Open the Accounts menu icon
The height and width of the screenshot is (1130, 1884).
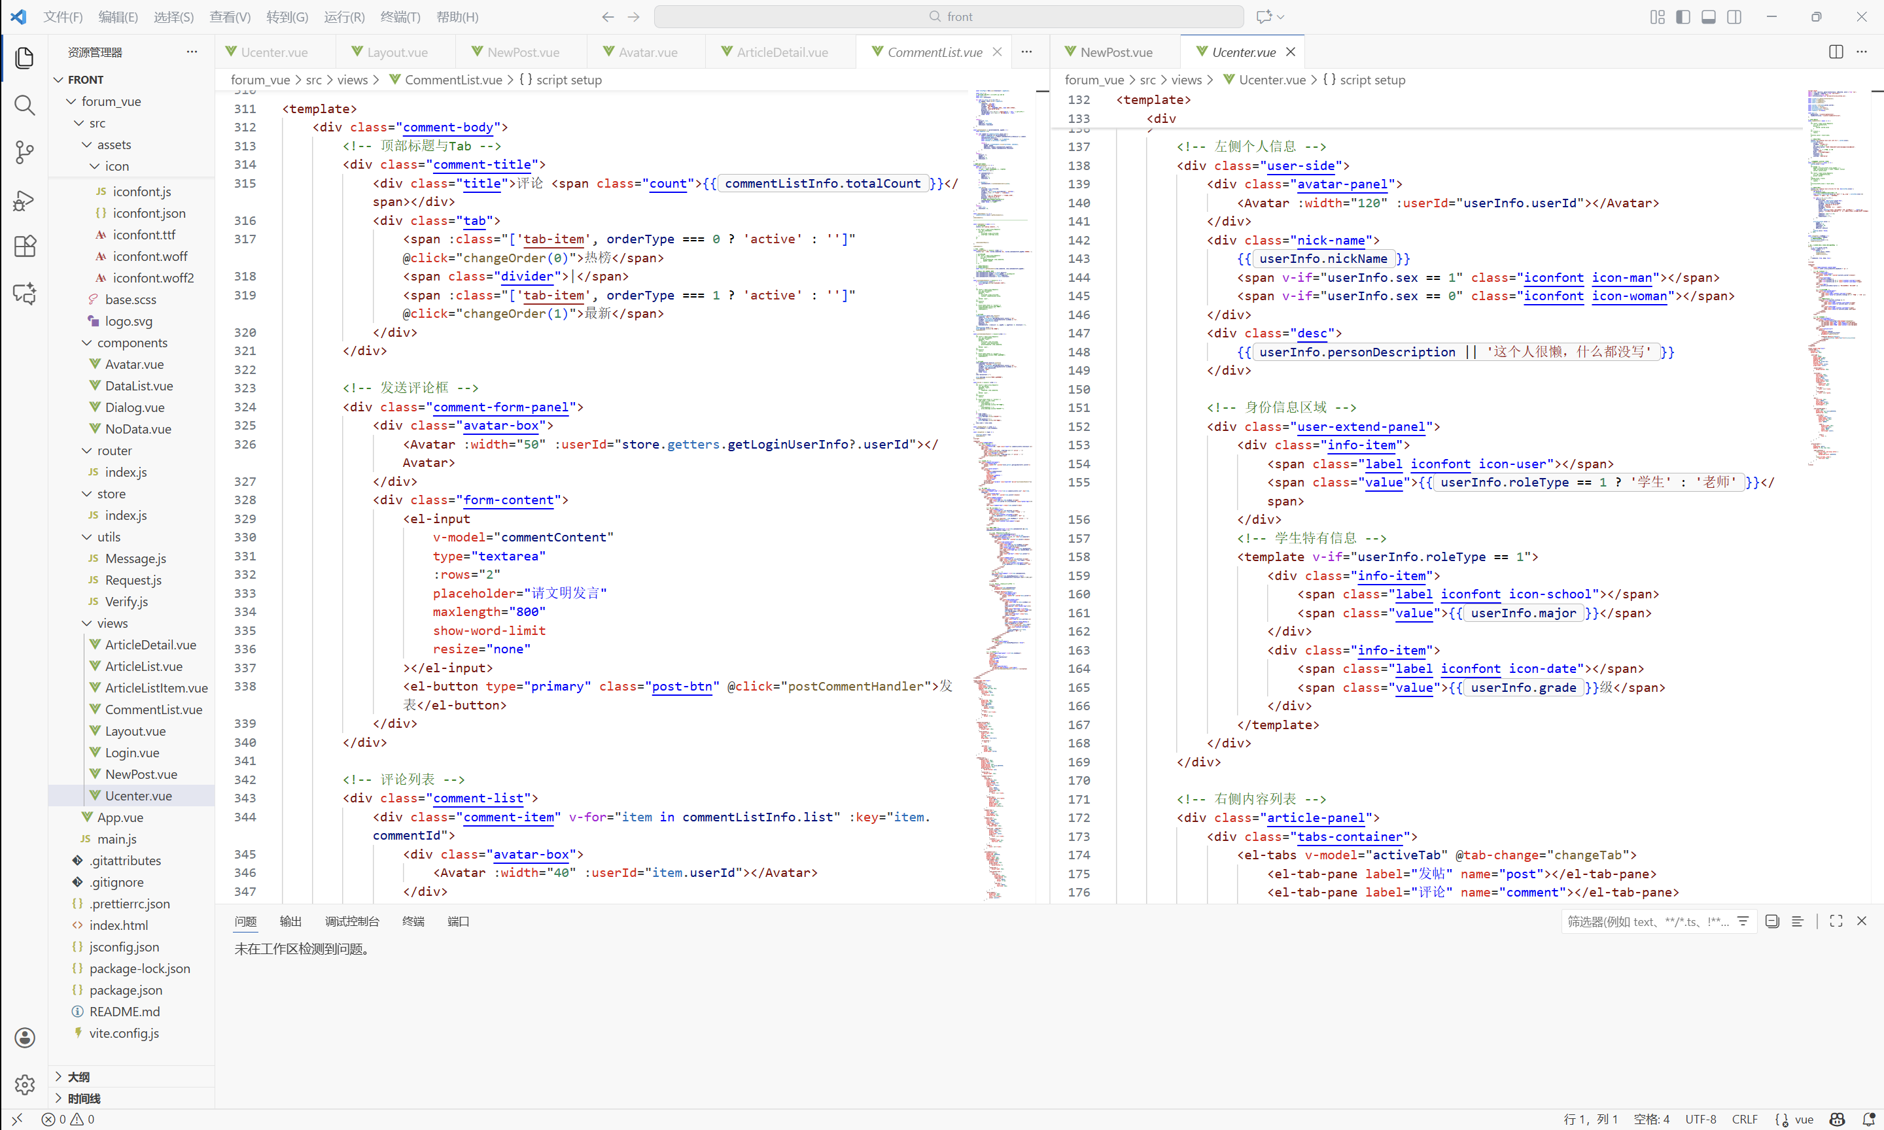coord(24,1037)
